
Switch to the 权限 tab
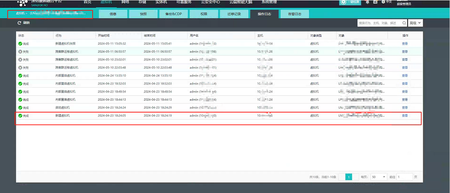pyautogui.click(x=204, y=14)
